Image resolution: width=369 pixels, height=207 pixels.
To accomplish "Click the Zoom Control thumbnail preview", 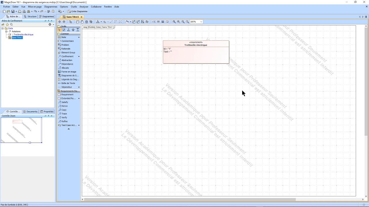I will pyautogui.click(x=22, y=130).
